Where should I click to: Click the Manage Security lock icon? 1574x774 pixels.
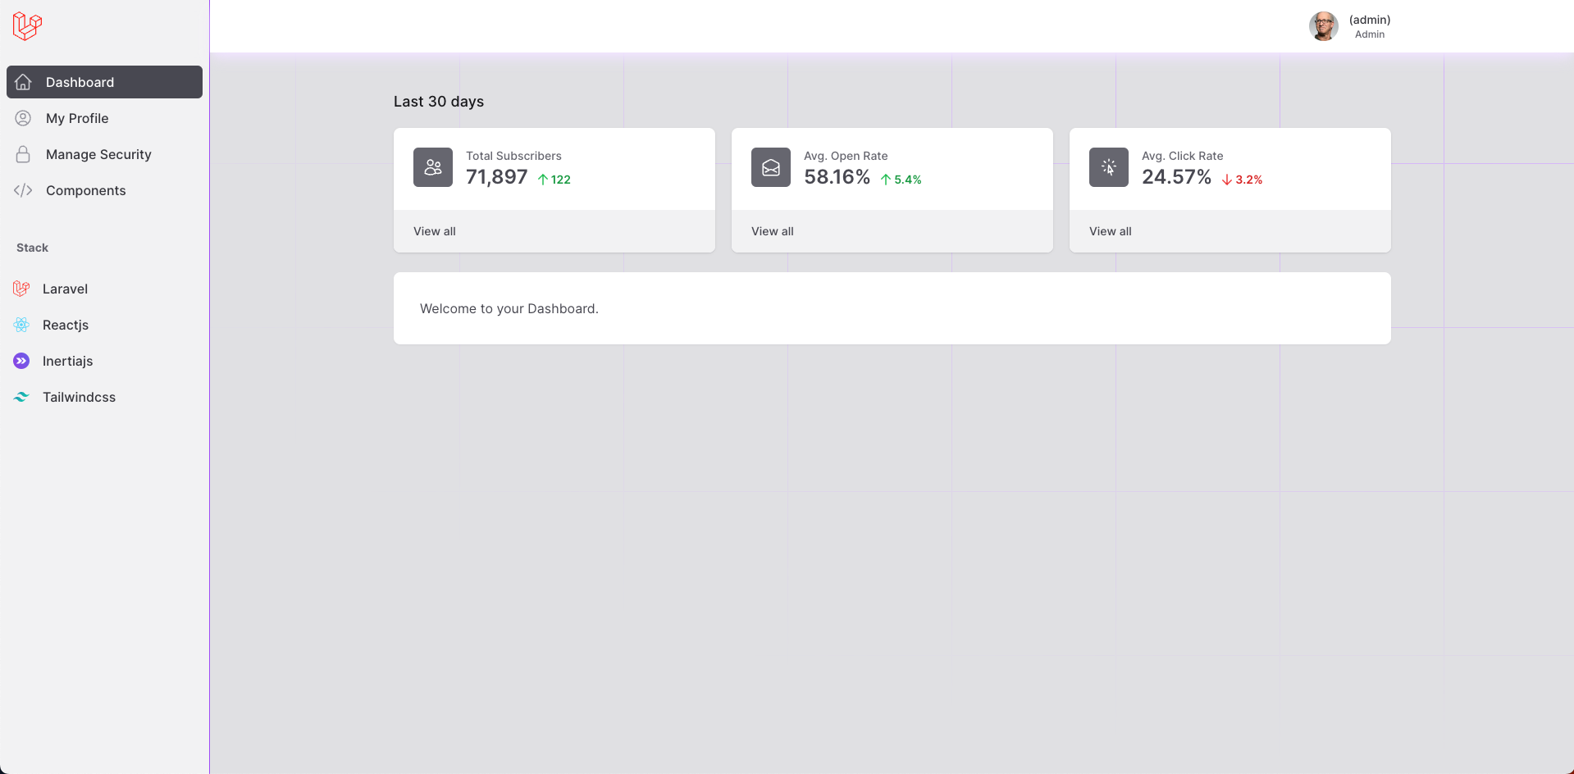pos(23,154)
